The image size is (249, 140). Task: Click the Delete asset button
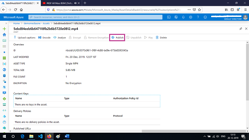click(x=161, y=38)
